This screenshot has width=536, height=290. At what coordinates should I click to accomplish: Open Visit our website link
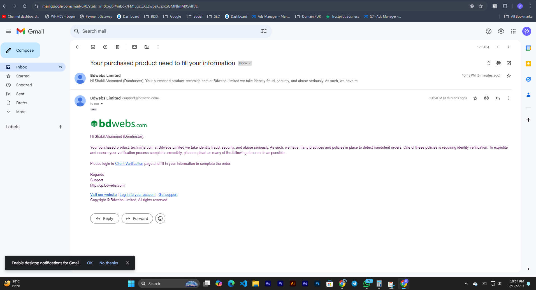103,194
